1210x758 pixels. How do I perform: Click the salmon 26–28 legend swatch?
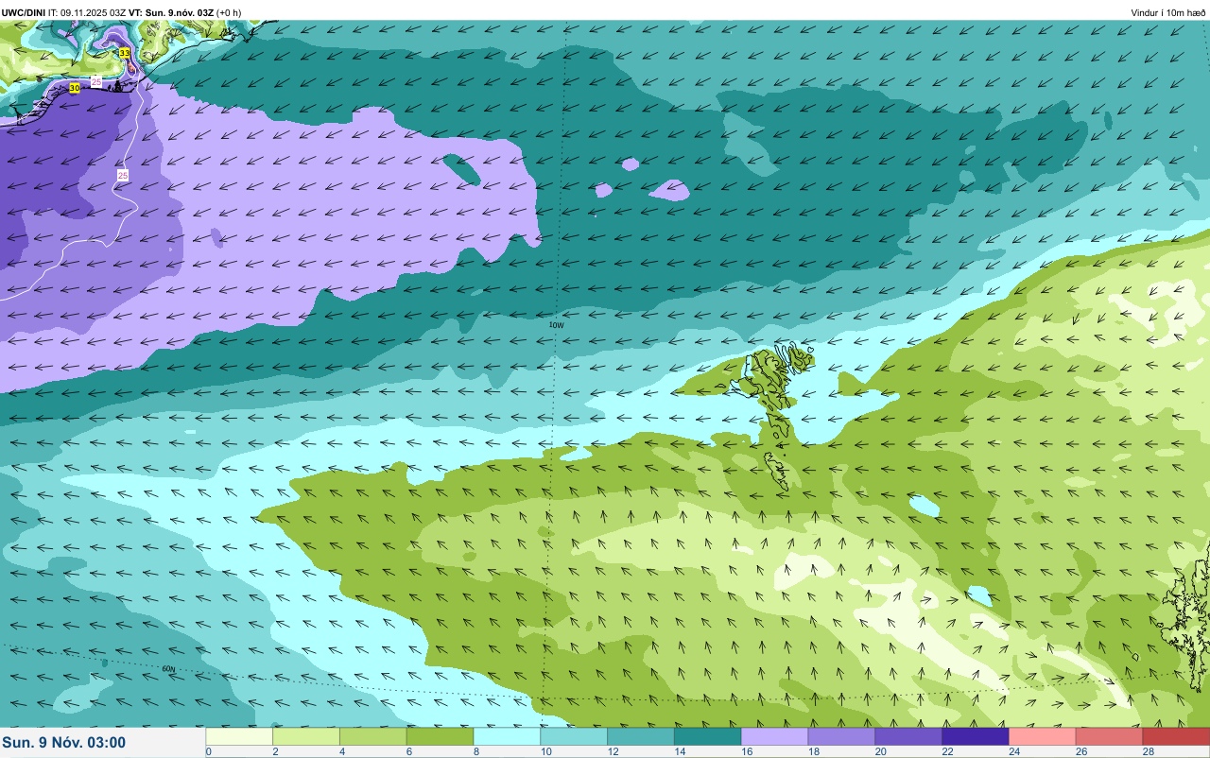coord(1110,736)
